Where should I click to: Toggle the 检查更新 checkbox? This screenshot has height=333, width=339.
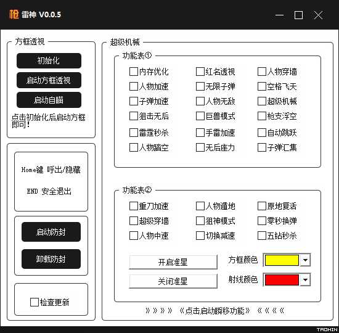click(35, 302)
